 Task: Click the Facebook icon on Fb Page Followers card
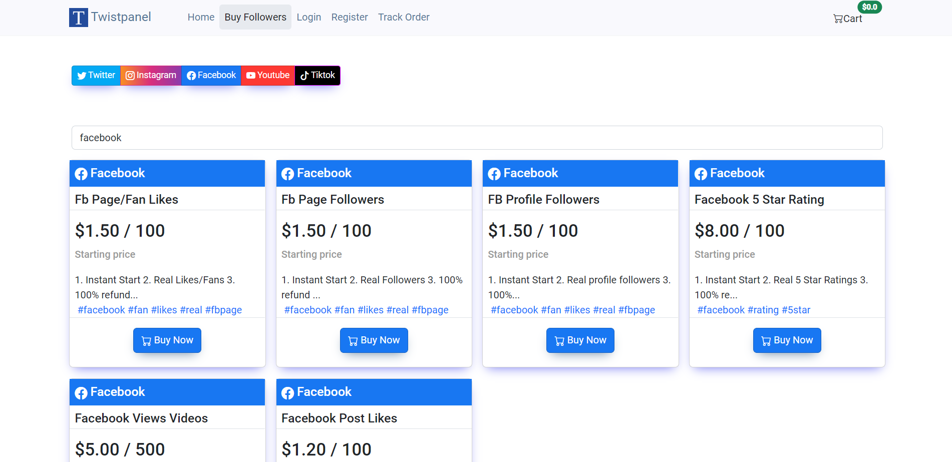pyautogui.click(x=288, y=174)
